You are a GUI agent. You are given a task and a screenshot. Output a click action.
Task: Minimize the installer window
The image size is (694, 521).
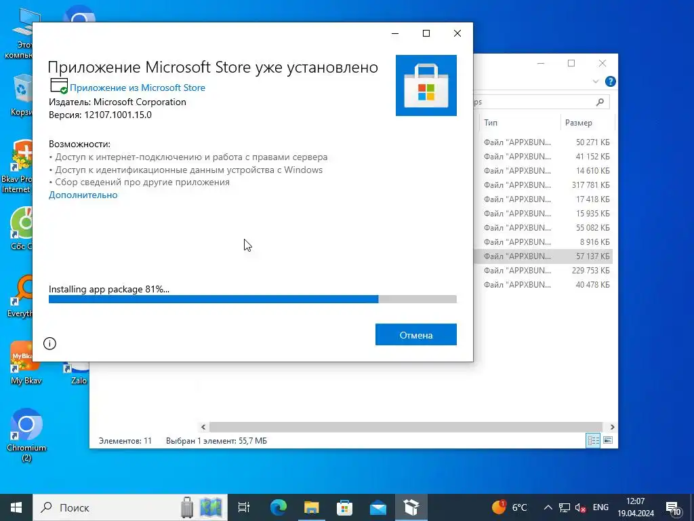coord(395,33)
